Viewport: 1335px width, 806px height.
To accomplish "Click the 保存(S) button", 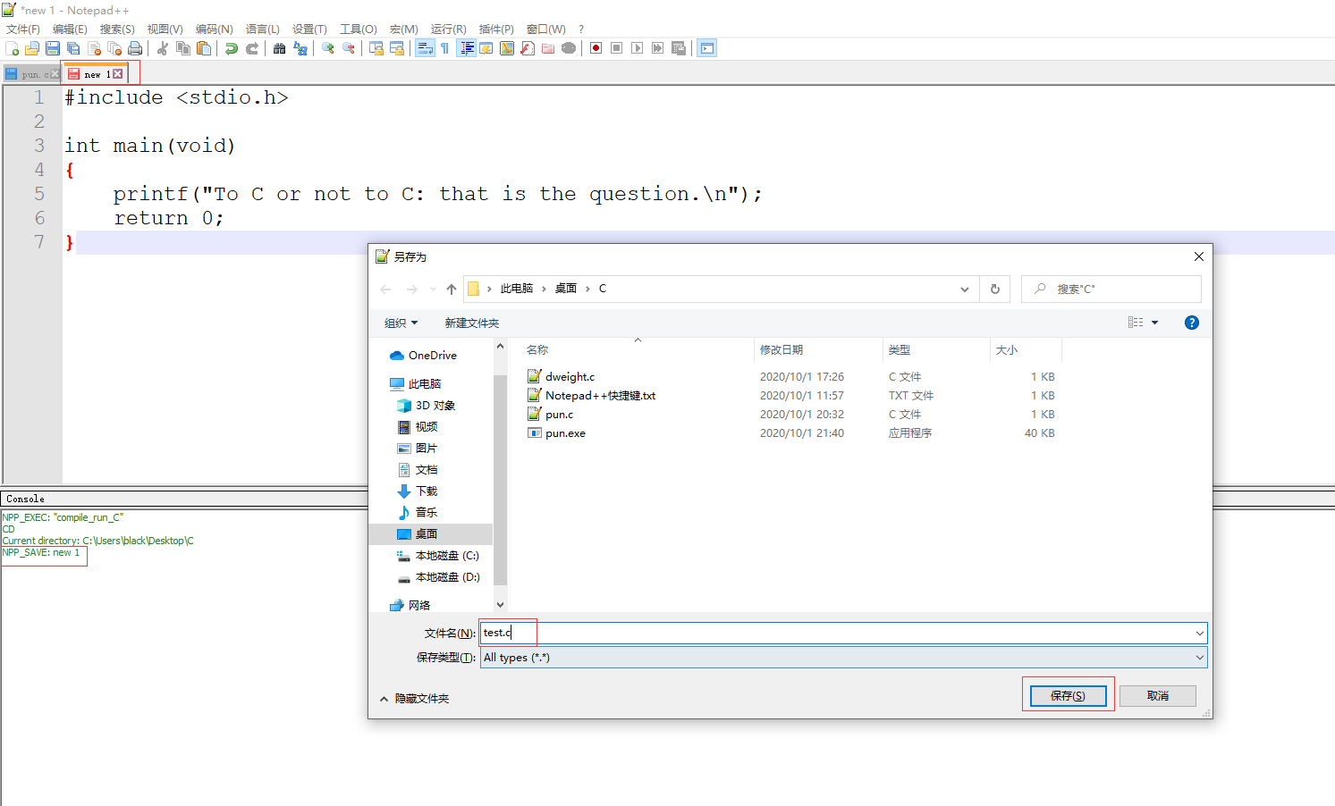I will [1069, 695].
